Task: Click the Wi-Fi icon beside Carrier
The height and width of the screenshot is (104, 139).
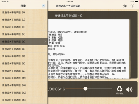Action: click(x=8, y=1)
